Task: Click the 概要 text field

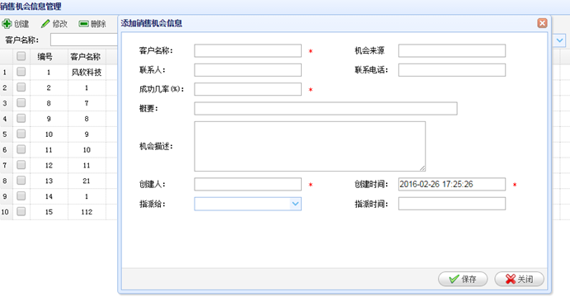Action: (326, 109)
